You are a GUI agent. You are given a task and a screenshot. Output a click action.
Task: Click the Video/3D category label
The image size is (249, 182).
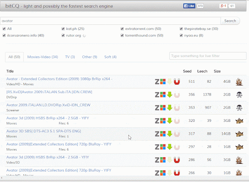(x=13, y=163)
